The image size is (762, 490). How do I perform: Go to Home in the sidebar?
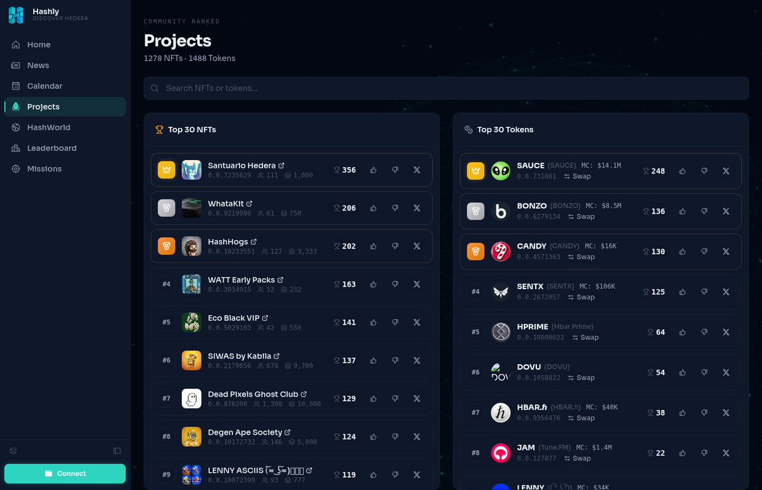(65, 44)
